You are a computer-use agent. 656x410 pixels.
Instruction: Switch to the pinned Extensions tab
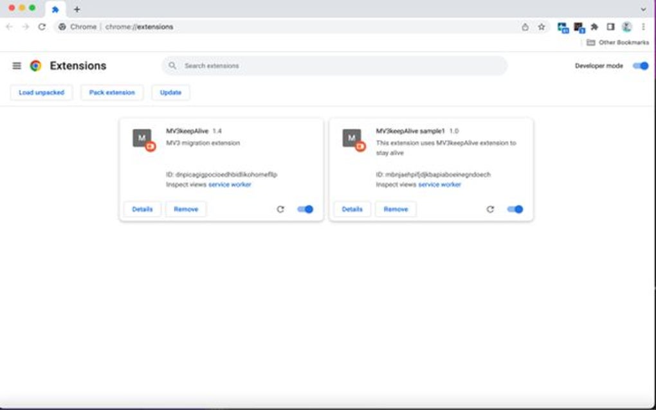[55, 9]
